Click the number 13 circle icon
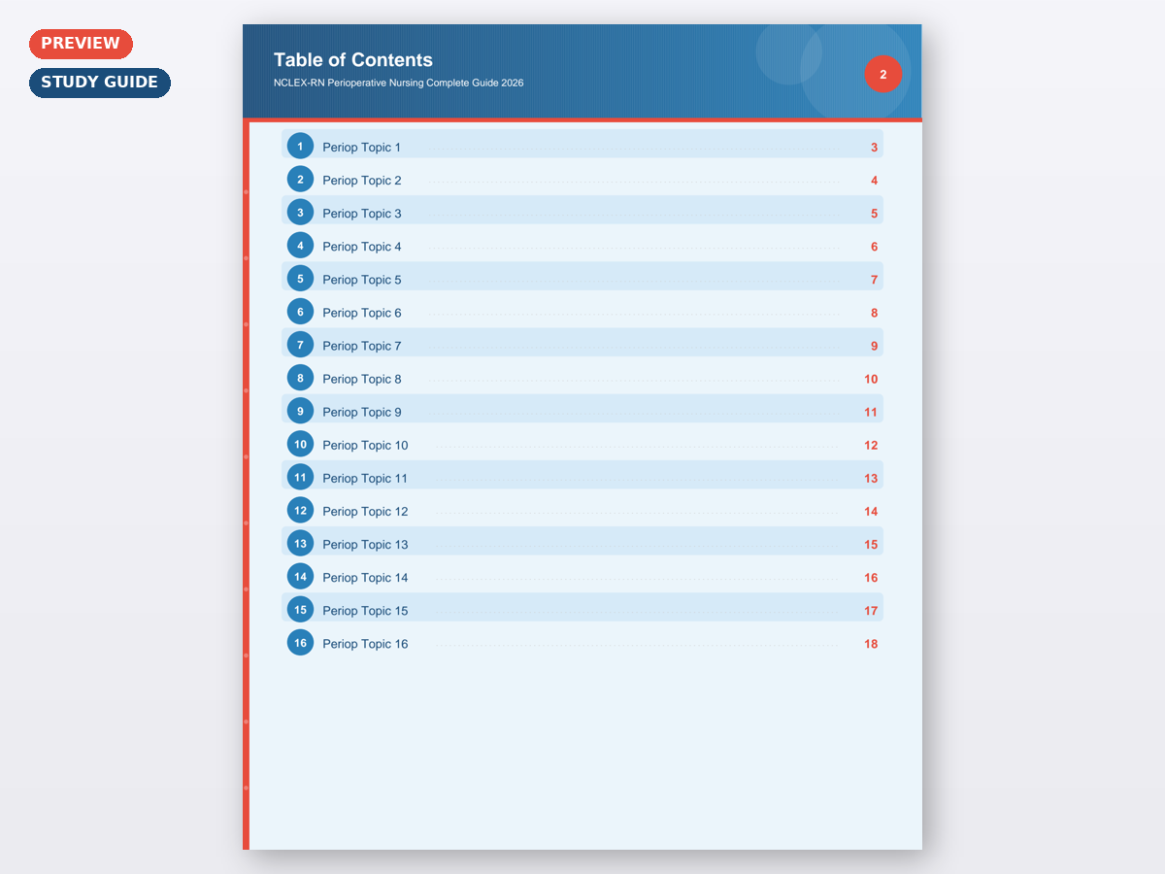This screenshot has width=1165, height=874. click(x=300, y=544)
